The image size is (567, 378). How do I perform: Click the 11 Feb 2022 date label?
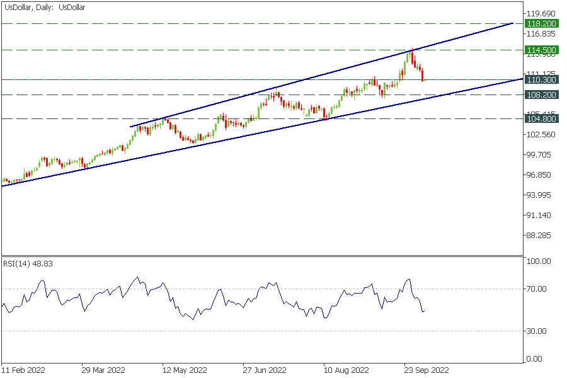(x=23, y=370)
